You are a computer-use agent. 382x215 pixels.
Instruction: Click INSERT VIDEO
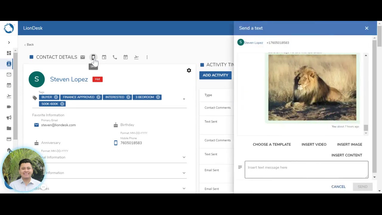[x=314, y=145]
